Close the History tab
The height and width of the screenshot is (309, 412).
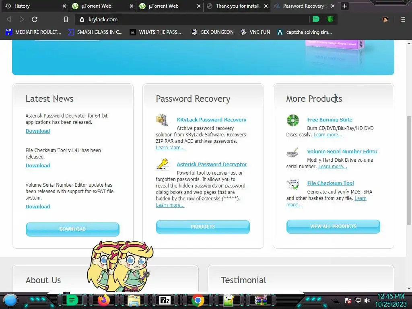(64, 6)
